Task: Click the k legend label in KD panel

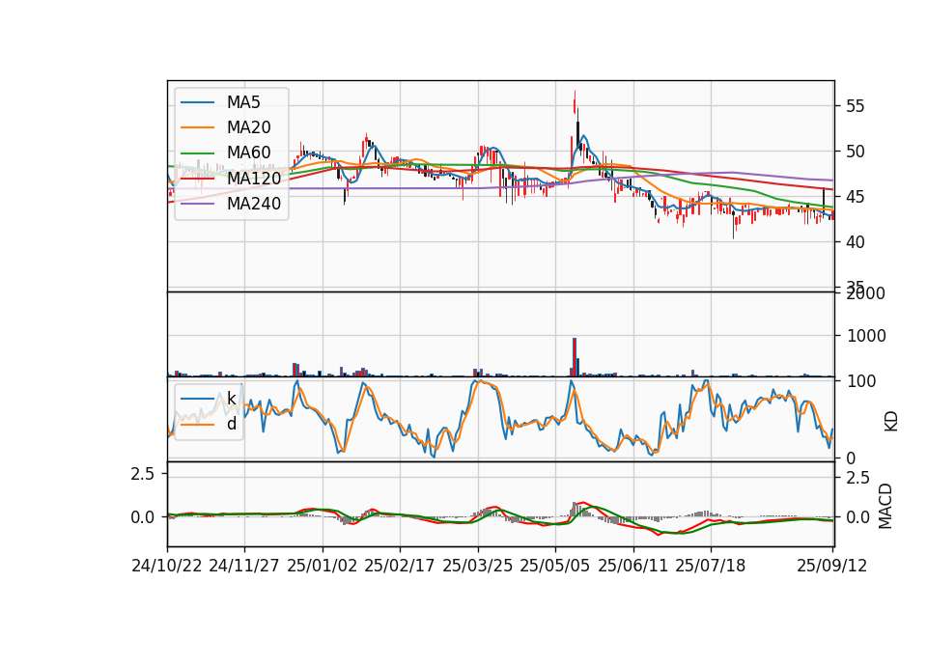Action: pos(232,399)
